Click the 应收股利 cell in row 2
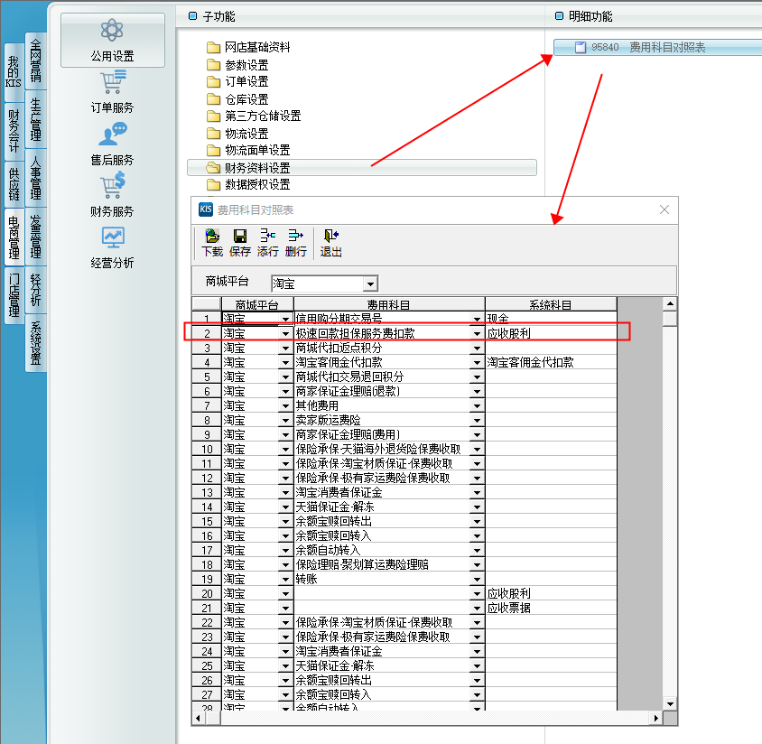This screenshot has height=744, width=762. point(551,334)
